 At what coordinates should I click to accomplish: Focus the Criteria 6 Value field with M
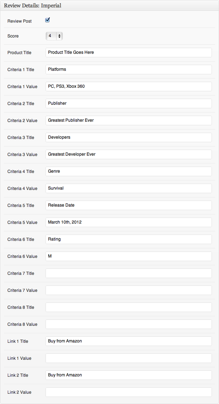[129, 256]
